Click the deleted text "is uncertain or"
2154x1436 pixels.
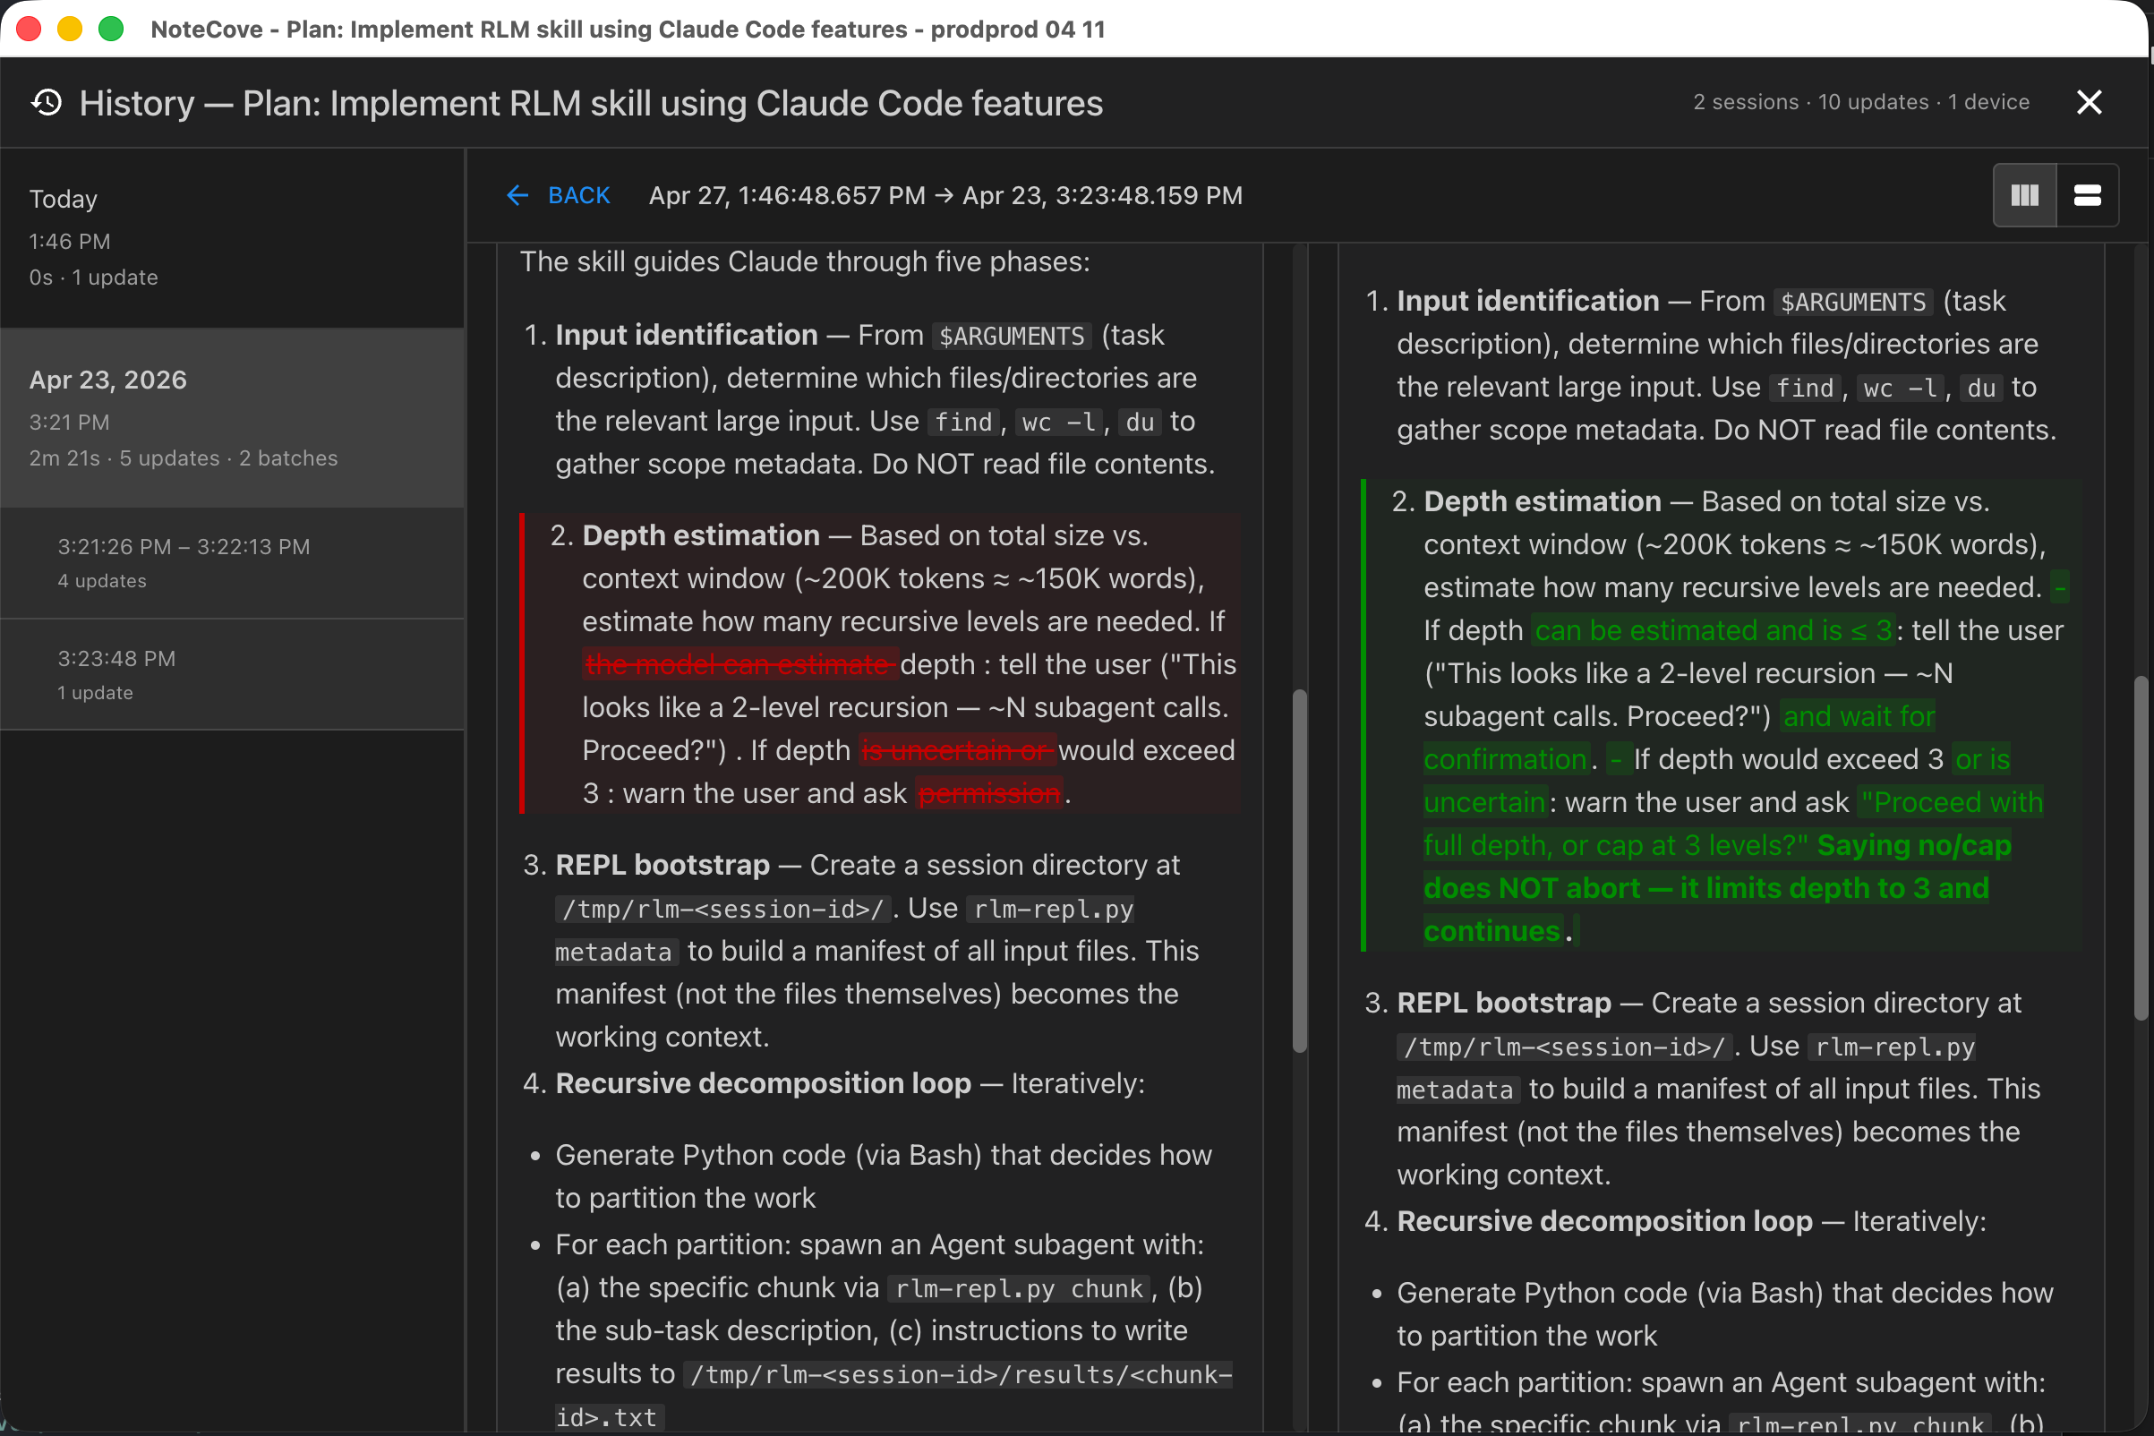coord(958,751)
